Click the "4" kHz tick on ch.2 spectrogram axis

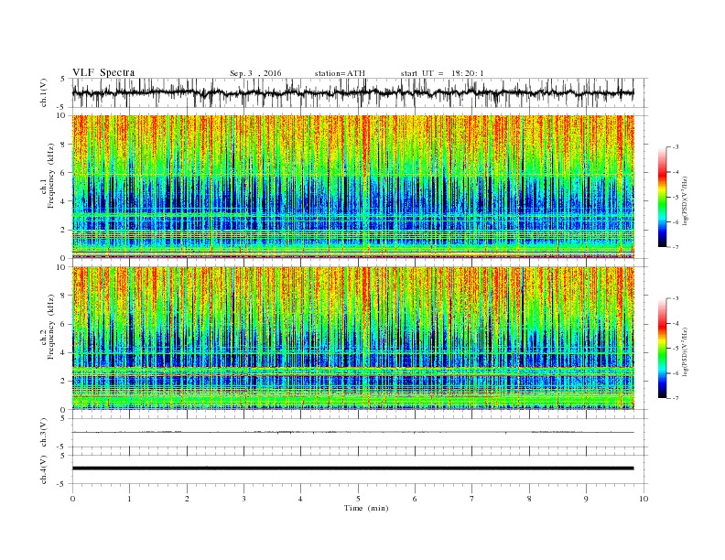coord(64,352)
